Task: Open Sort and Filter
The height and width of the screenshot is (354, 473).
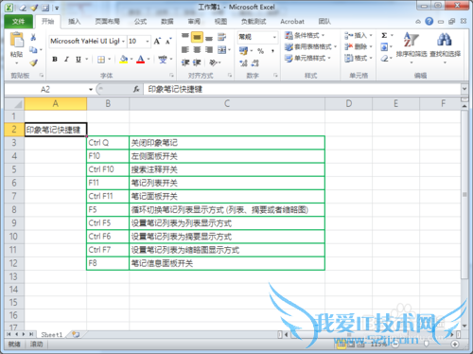Action: click(412, 47)
